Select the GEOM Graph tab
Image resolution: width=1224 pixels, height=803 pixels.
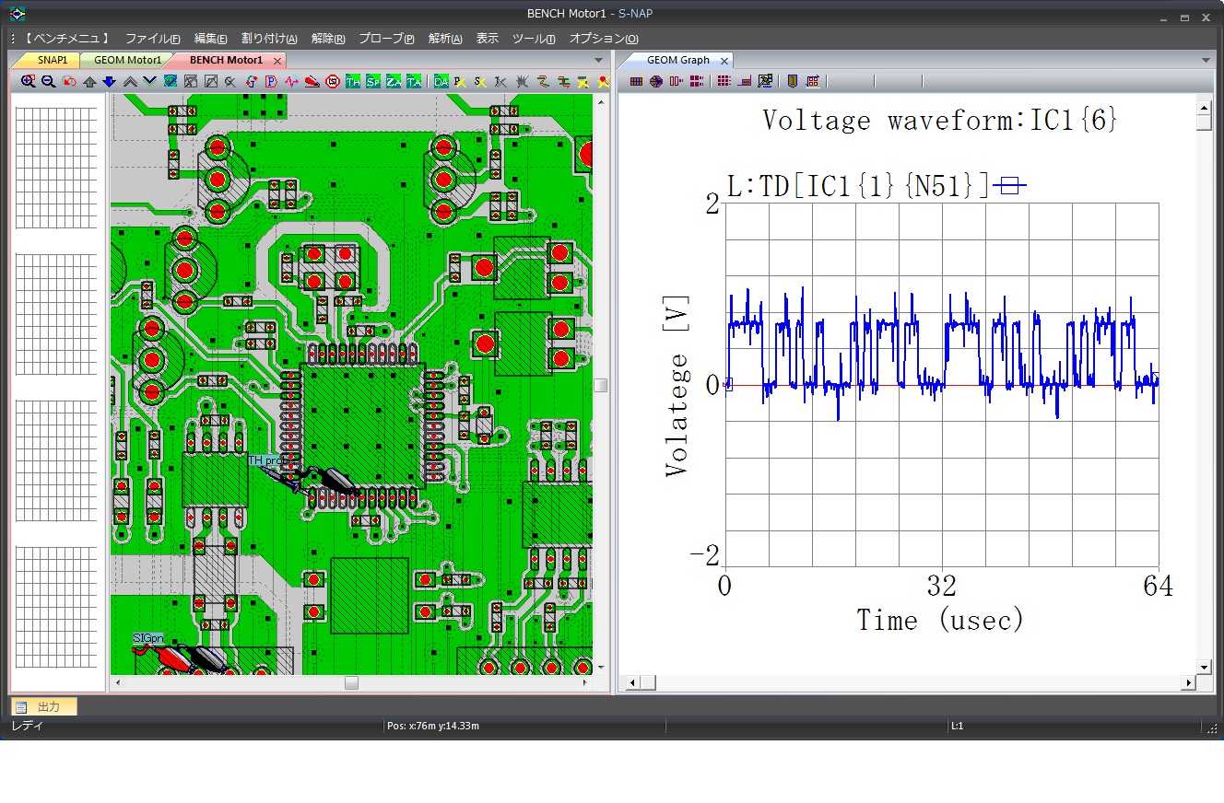point(678,60)
